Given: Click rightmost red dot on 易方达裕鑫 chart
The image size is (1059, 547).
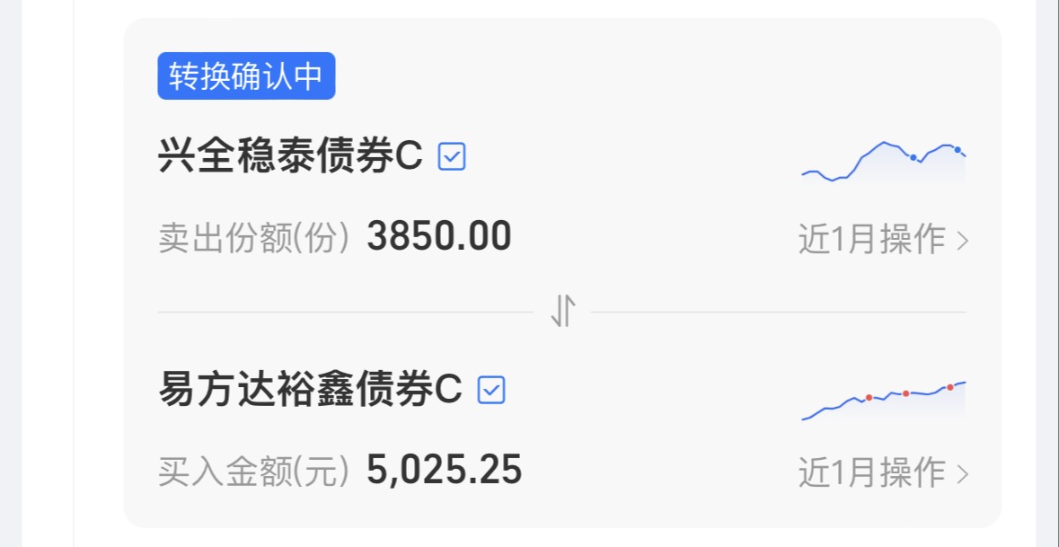Looking at the screenshot, I should [x=950, y=387].
